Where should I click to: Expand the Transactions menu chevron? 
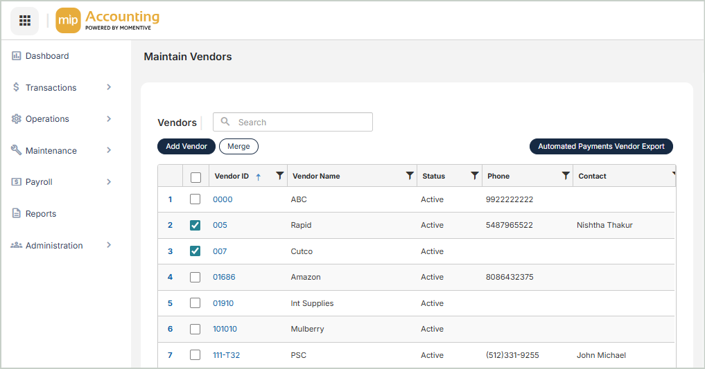(109, 87)
